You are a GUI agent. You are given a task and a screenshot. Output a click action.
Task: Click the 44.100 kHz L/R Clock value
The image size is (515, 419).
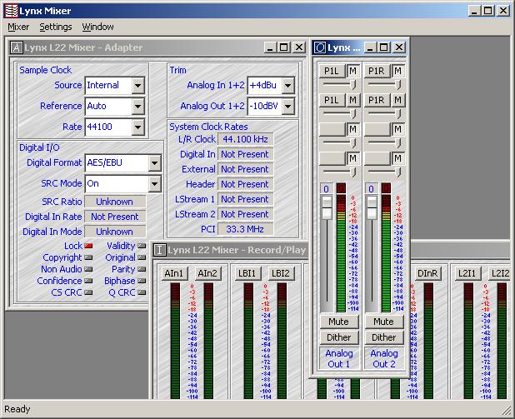pyautogui.click(x=245, y=139)
